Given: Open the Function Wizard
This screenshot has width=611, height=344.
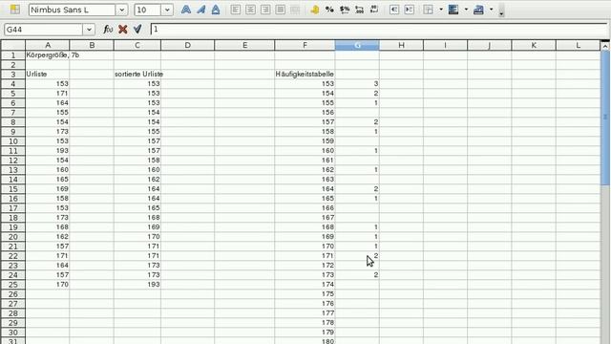Looking at the screenshot, I should coord(108,30).
